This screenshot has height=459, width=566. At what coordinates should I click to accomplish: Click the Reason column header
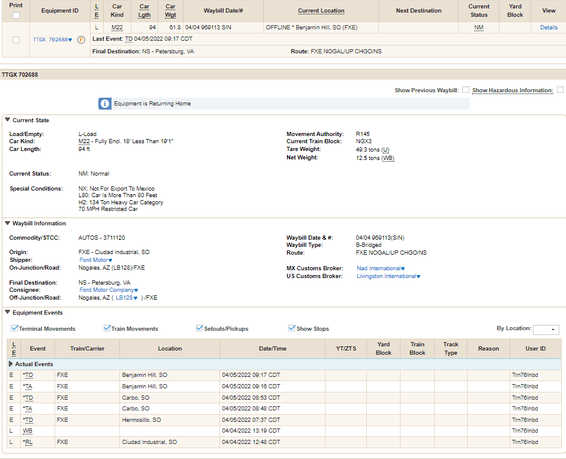coord(489,349)
